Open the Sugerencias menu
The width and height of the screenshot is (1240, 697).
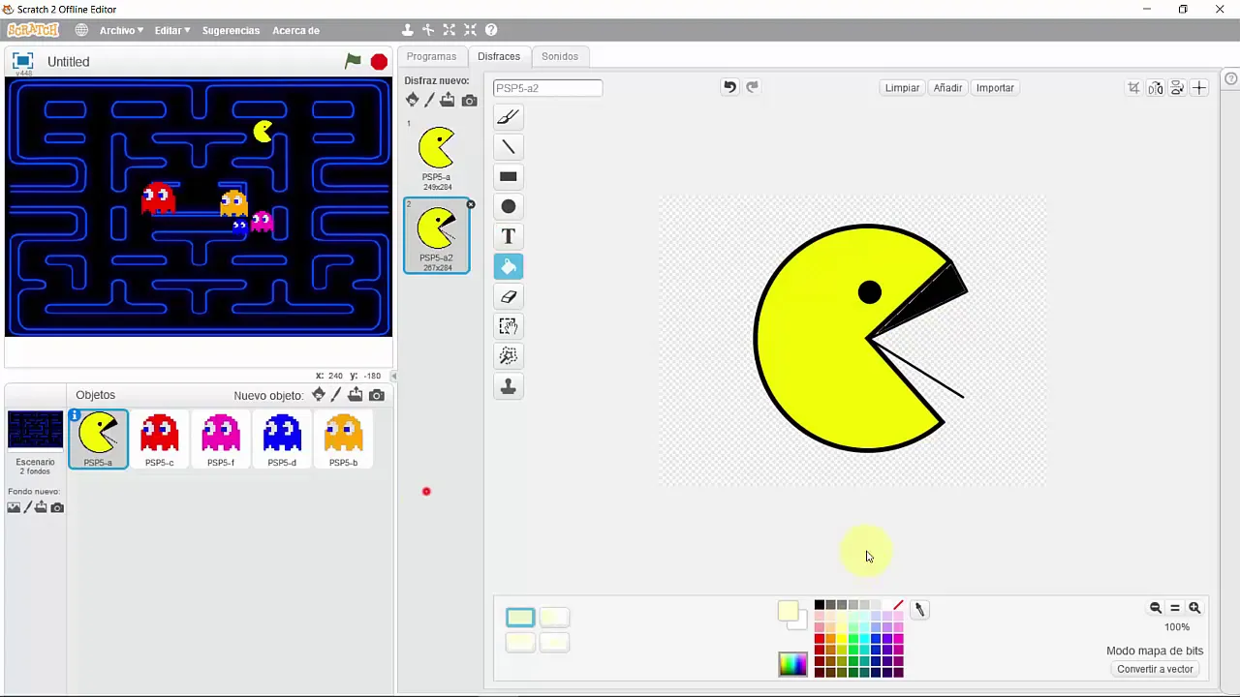coord(231,30)
